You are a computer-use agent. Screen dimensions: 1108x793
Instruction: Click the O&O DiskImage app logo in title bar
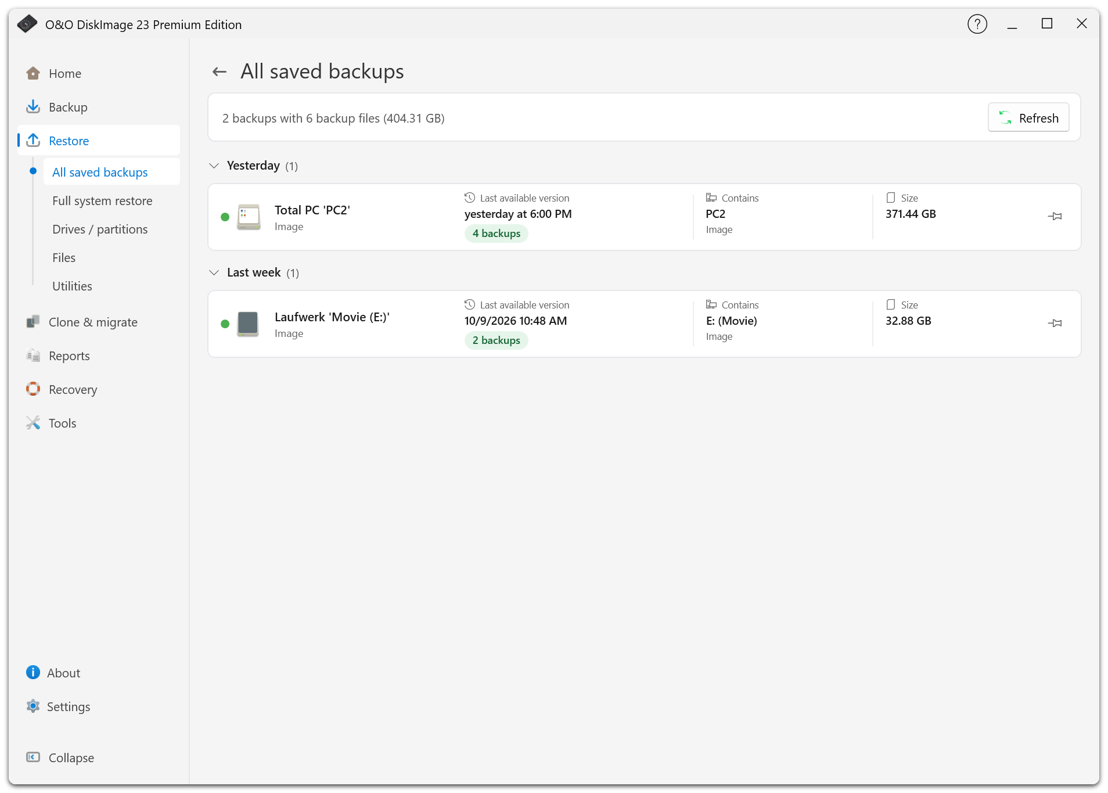point(27,24)
